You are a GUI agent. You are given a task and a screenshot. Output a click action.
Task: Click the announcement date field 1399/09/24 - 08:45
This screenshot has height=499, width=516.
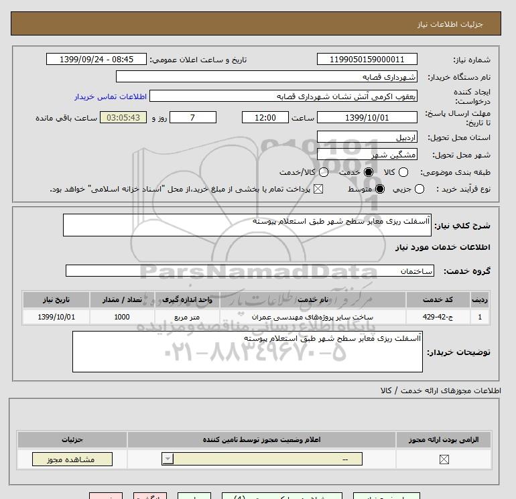click(96, 60)
